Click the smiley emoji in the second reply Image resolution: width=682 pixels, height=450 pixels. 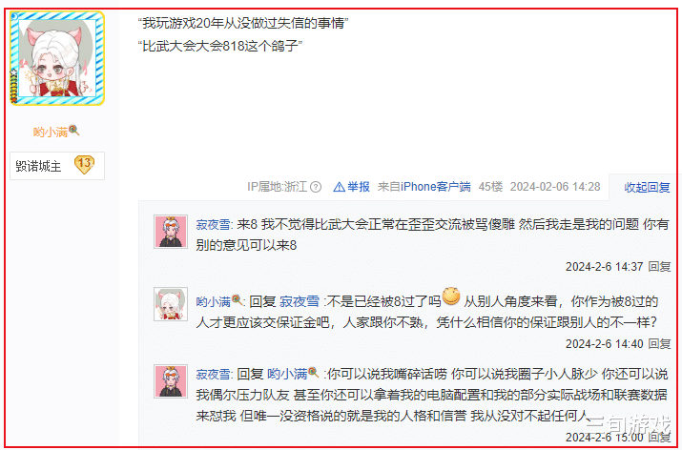(x=451, y=297)
